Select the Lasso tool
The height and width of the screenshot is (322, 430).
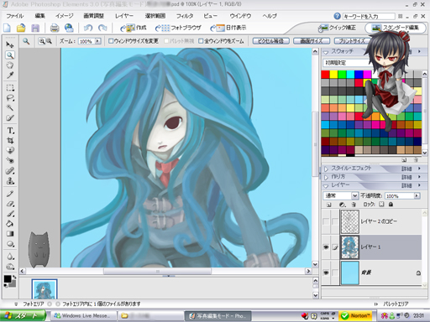[x=10, y=98]
